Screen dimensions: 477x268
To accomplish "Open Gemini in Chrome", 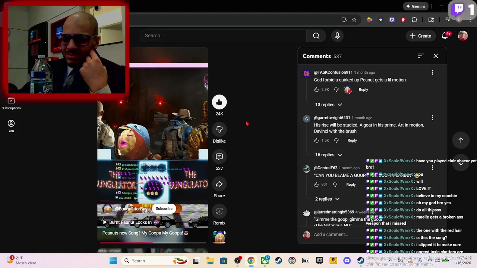I will pos(416,6).
